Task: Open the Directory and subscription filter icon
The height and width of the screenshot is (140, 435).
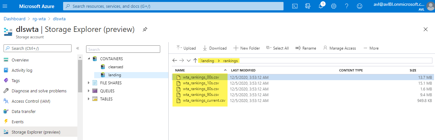Action: coord(308,6)
